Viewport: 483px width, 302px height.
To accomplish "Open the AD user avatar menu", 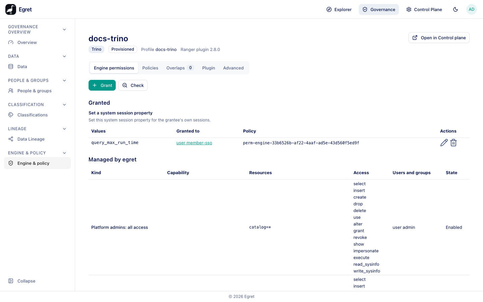I will point(472,9).
